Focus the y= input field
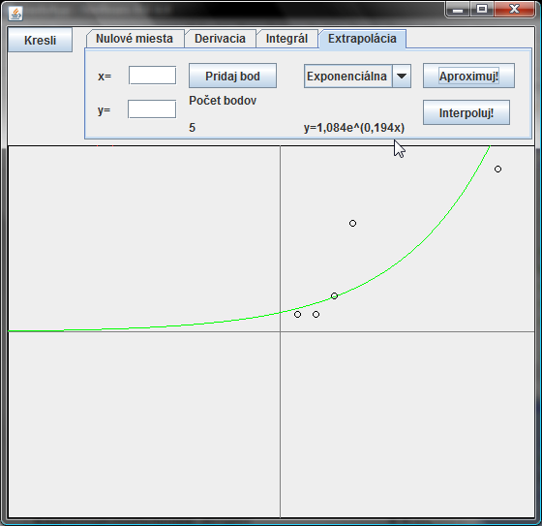Screen dimensions: 542x526 coord(152,109)
